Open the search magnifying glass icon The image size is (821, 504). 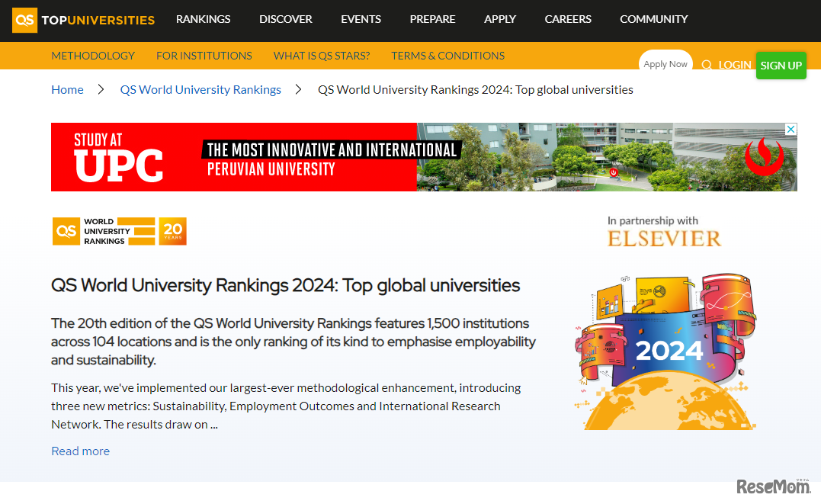(x=706, y=65)
